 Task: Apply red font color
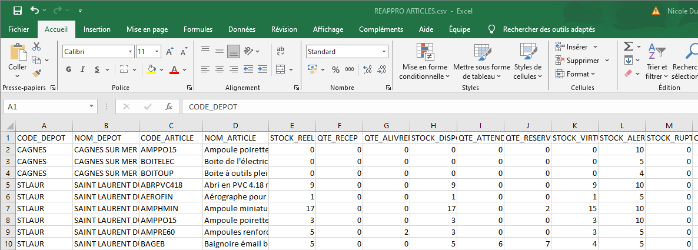(174, 69)
